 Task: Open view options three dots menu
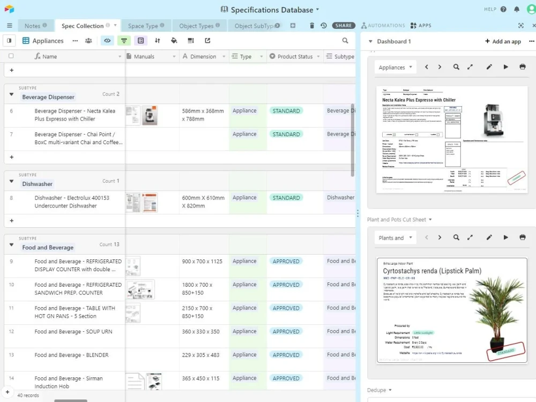tap(75, 41)
